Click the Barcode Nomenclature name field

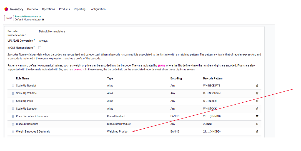click(150, 31)
